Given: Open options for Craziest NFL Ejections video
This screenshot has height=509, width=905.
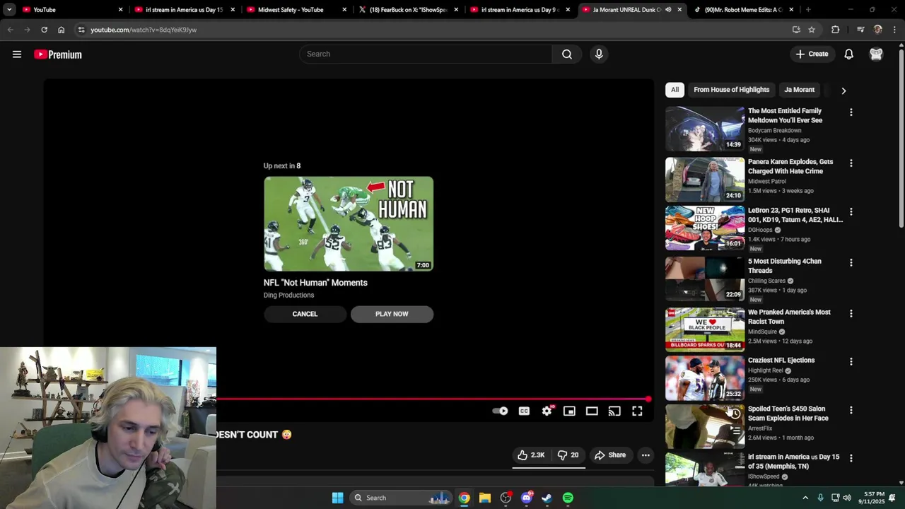Looking at the screenshot, I should pos(851,362).
